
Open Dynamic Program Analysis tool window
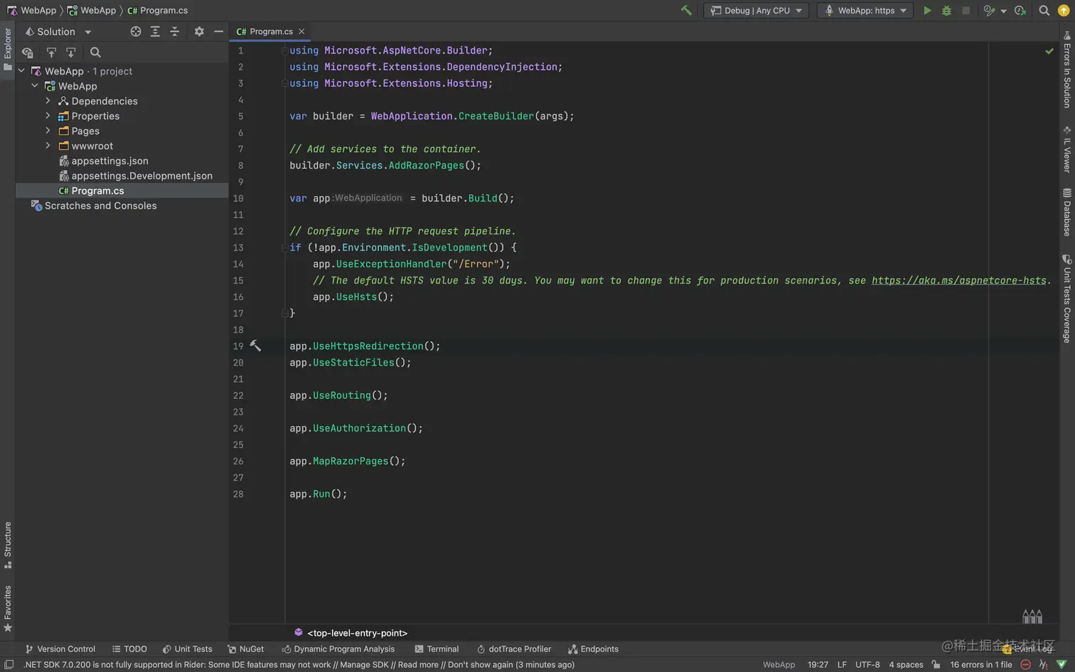[338, 649]
